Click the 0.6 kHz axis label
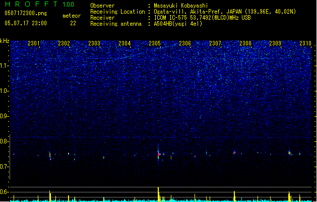 5,192
